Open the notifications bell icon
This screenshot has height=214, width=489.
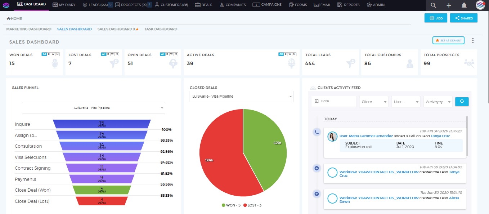click(x=464, y=5)
